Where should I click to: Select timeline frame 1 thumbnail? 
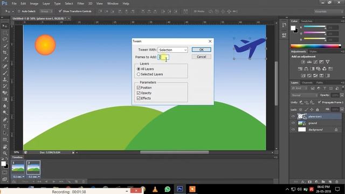click(18, 168)
